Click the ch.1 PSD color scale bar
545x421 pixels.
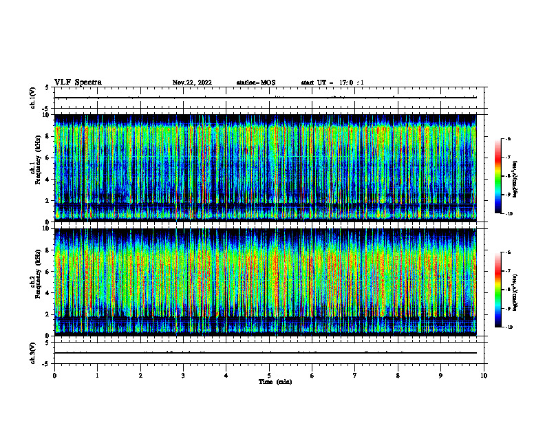pos(498,176)
